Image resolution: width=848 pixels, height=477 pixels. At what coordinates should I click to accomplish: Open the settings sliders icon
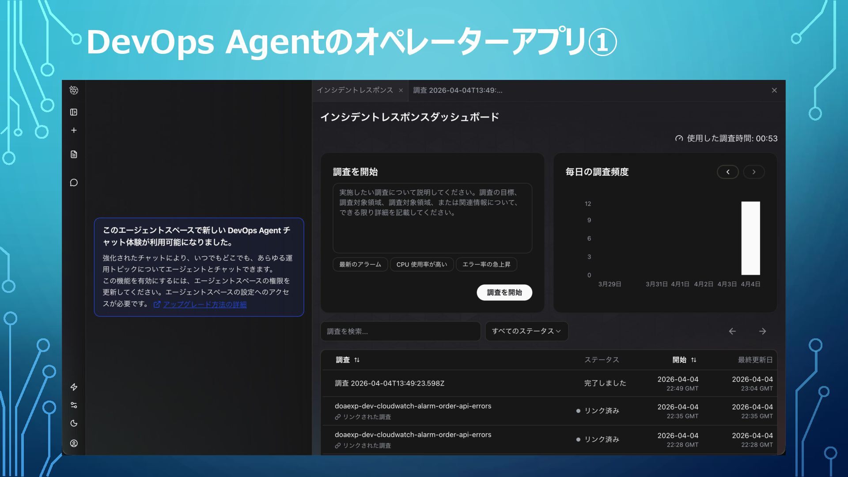74,405
